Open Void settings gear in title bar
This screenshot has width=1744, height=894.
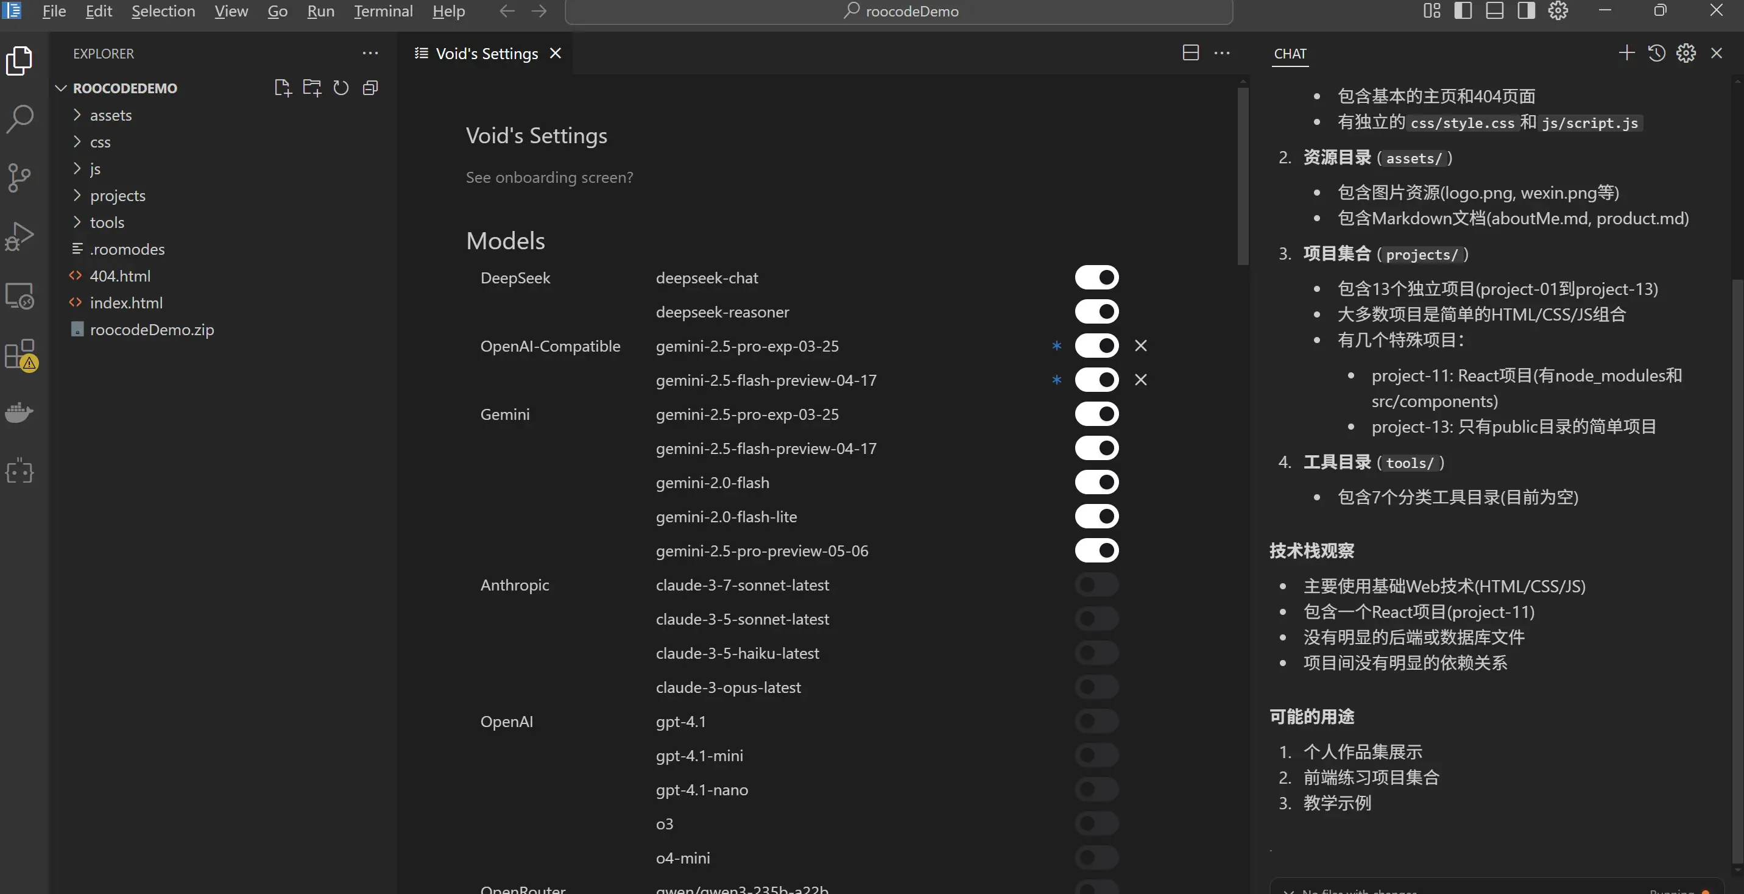pyautogui.click(x=1558, y=11)
